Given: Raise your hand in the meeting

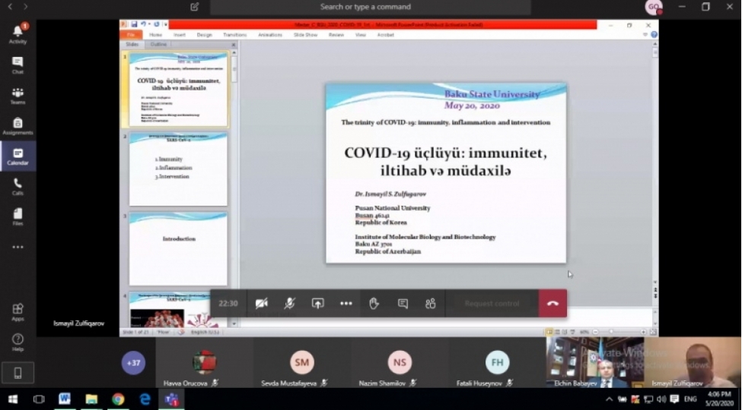Looking at the screenshot, I should pyautogui.click(x=374, y=303).
